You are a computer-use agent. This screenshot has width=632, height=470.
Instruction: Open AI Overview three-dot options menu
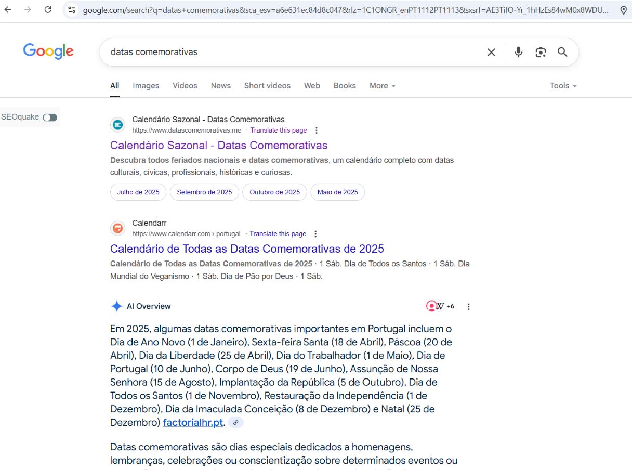tap(468, 307)
